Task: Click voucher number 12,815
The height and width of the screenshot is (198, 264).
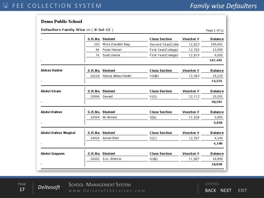Action: tap(194, 55)
